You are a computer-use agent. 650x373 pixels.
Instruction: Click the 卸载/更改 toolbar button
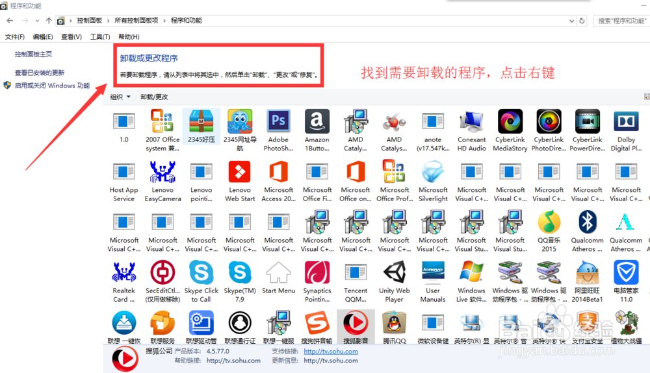[154, 97]
